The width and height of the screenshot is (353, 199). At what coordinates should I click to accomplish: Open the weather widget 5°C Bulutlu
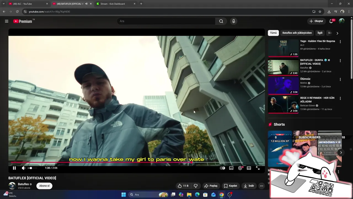[9, 195]
